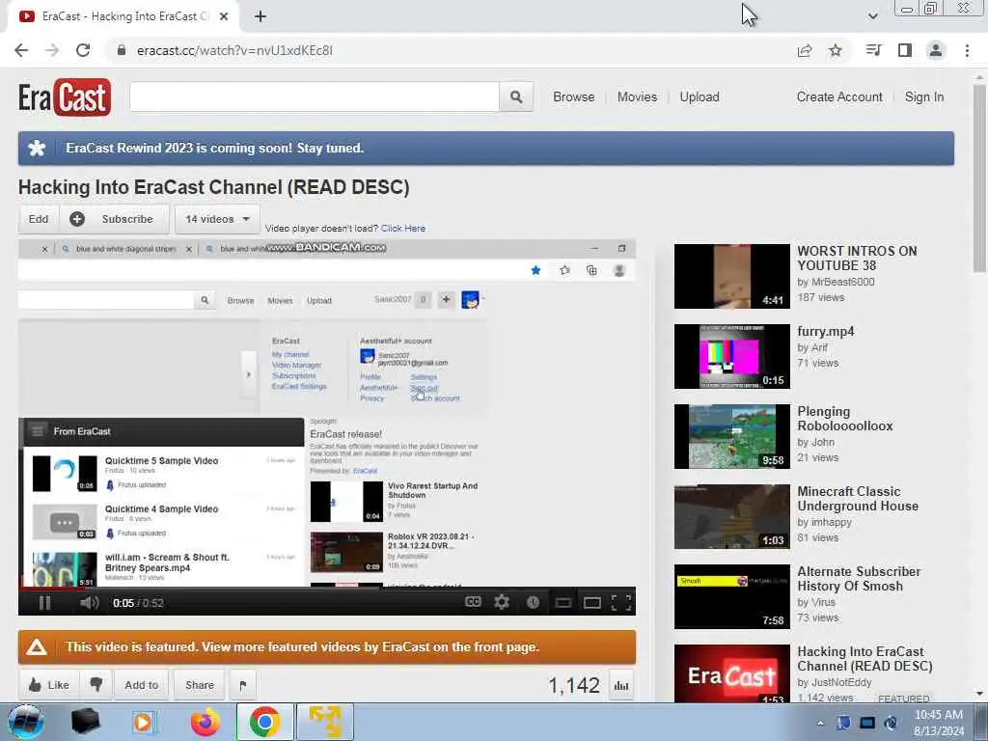
Task: Click Create Account link
Action: [x=839, y=97]
